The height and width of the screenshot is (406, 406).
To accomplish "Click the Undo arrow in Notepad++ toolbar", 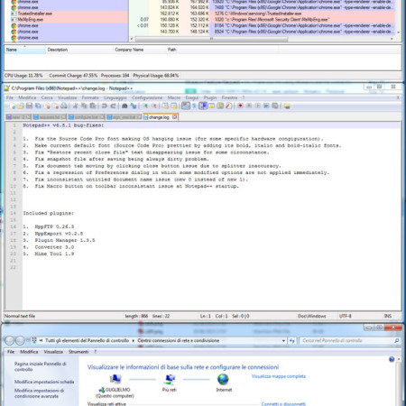I will pos(104,106).
